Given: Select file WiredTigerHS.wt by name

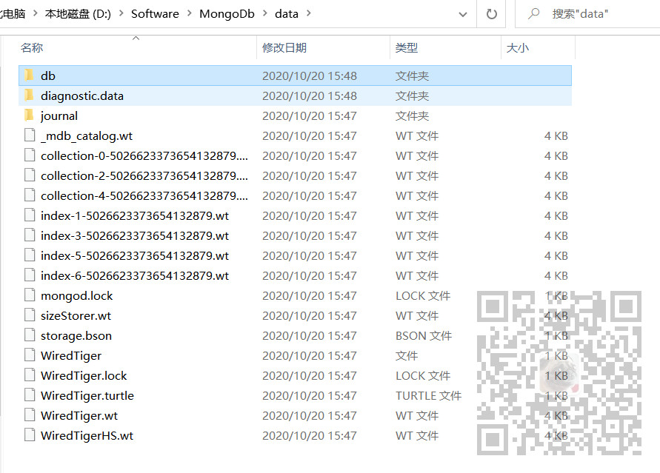Looking at the screenshot, I should click(87, 435).
